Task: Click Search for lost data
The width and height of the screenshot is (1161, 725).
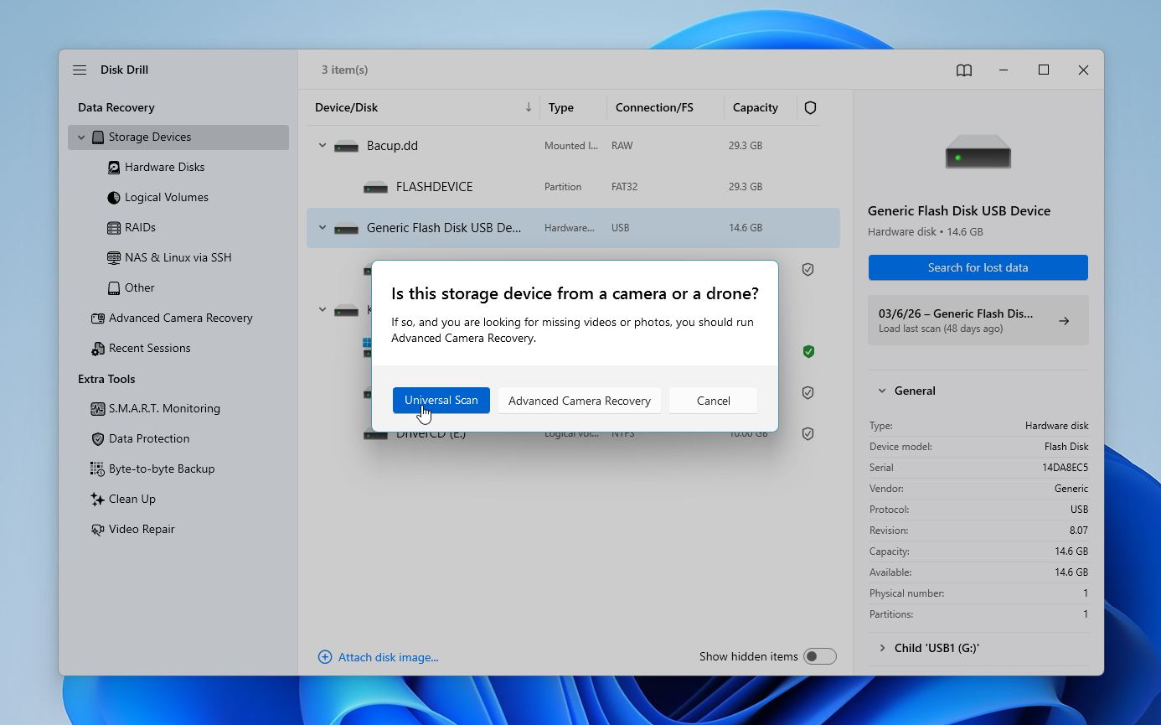Action: (978, 267)
